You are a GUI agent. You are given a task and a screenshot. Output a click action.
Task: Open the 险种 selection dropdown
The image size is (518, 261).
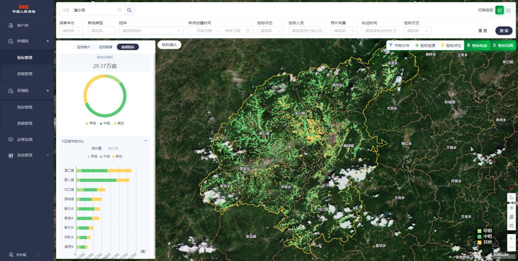click(x=151, y=31)
